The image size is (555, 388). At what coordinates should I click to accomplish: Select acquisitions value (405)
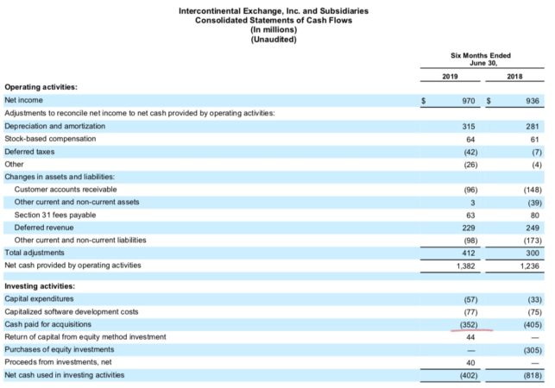tap(533, 325)
